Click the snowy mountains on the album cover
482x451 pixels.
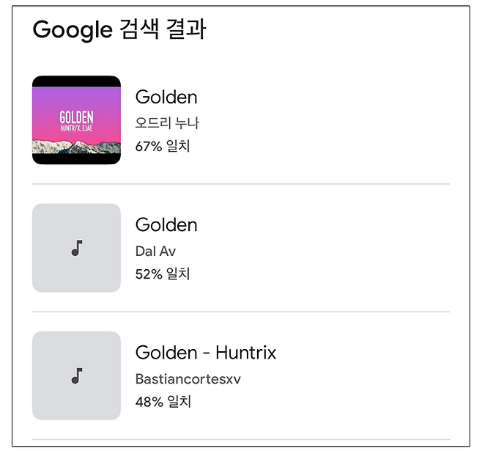point(76,147)
